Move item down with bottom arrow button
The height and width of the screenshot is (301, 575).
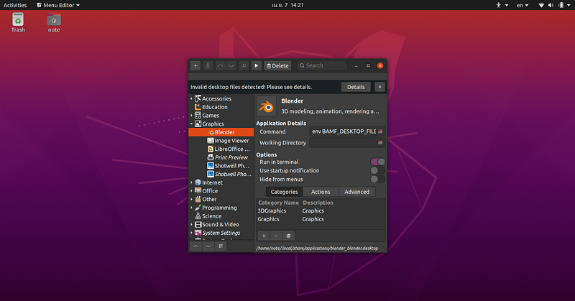[x=208, y=246]
